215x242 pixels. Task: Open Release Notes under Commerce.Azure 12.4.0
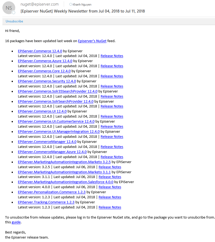point(112,66)
